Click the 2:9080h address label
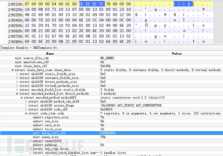 [15, 42]
